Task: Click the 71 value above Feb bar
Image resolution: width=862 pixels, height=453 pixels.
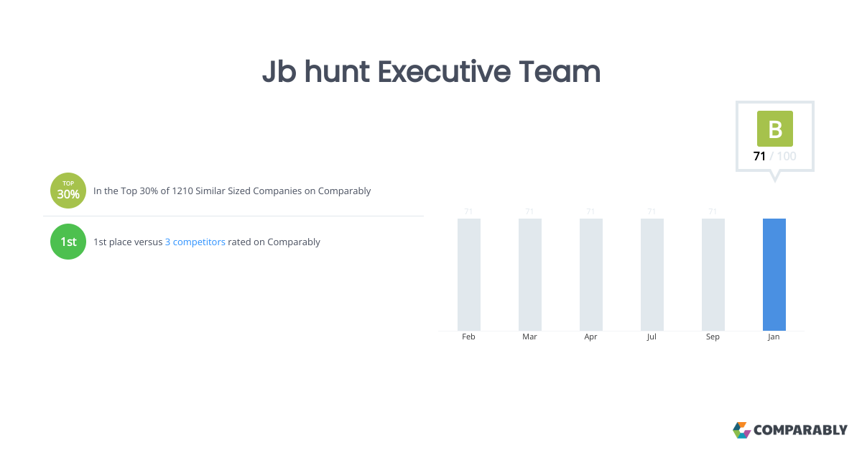Action: pos(468,211)
